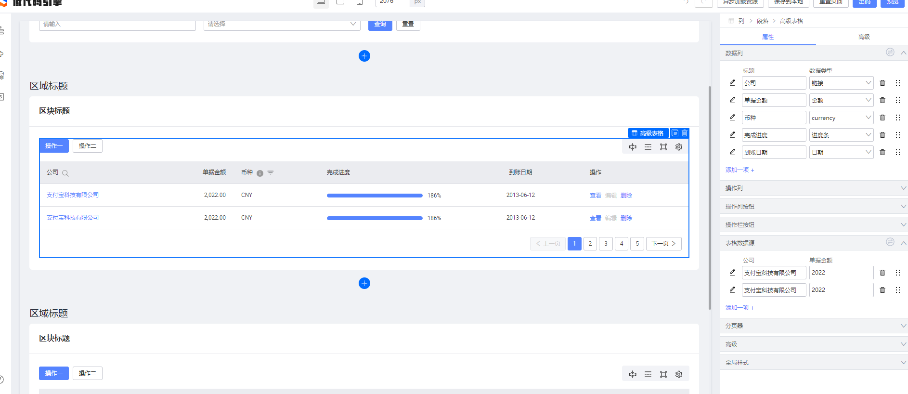Switch to the 高级 tab

point(864,37)
